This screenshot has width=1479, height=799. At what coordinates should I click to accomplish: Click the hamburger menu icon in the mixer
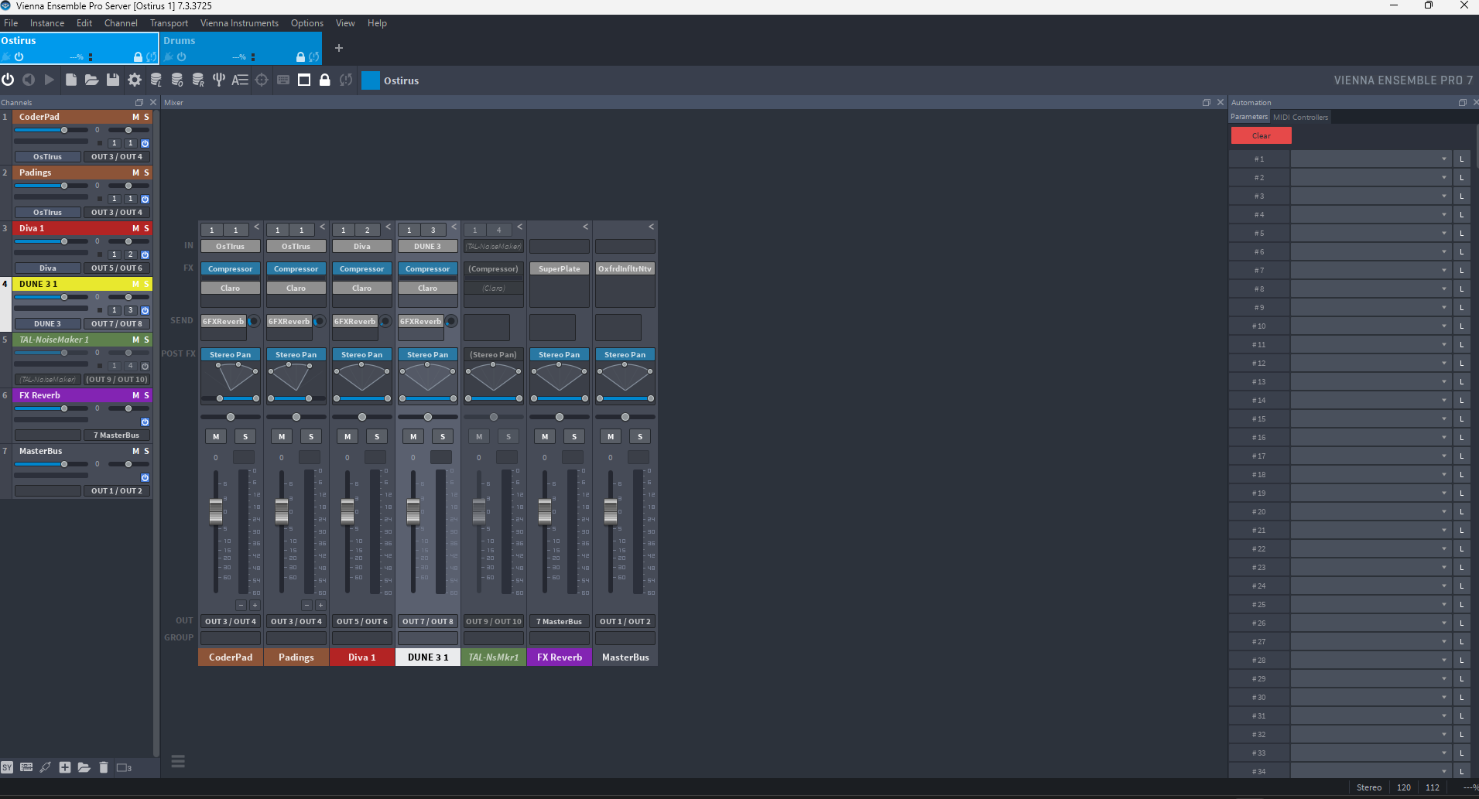[x=178, y=762]
